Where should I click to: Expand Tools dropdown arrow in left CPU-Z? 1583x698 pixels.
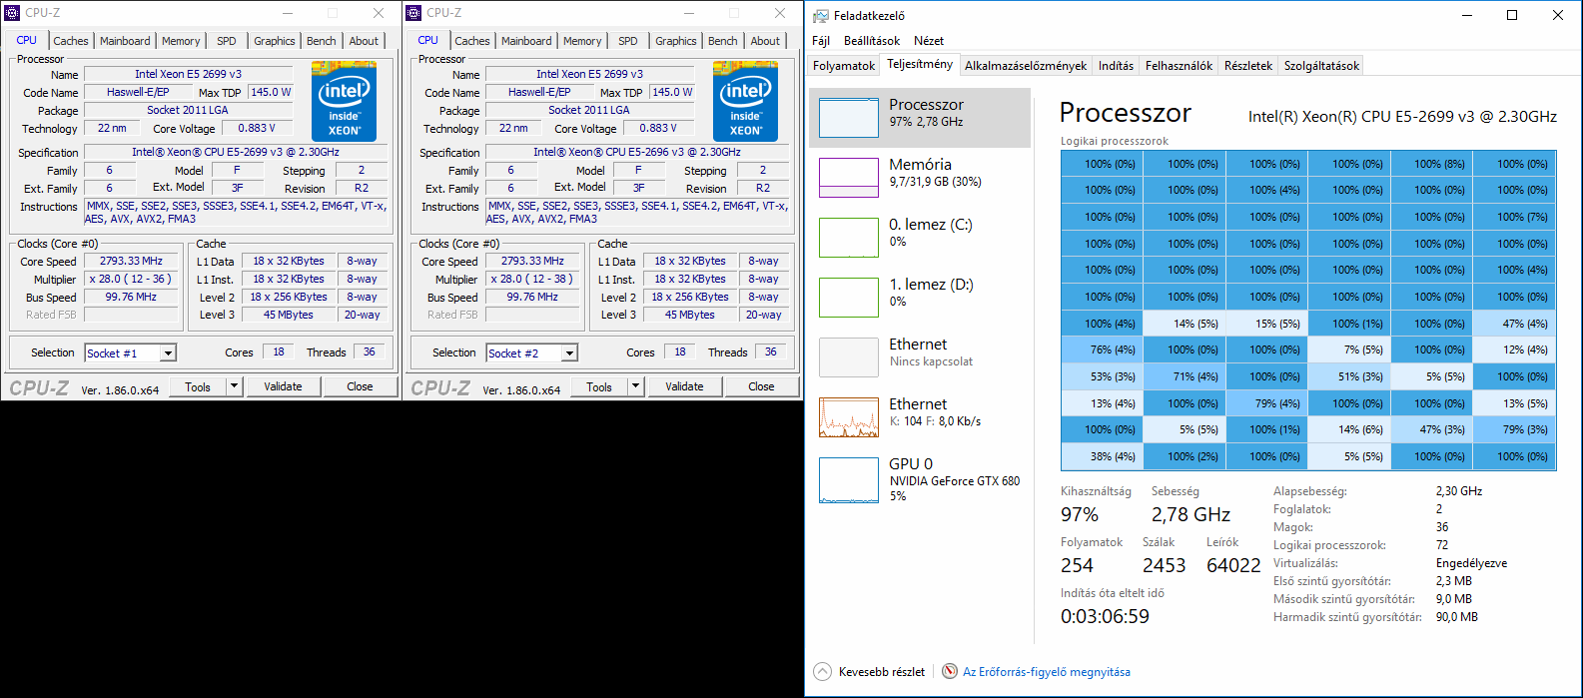234,386
